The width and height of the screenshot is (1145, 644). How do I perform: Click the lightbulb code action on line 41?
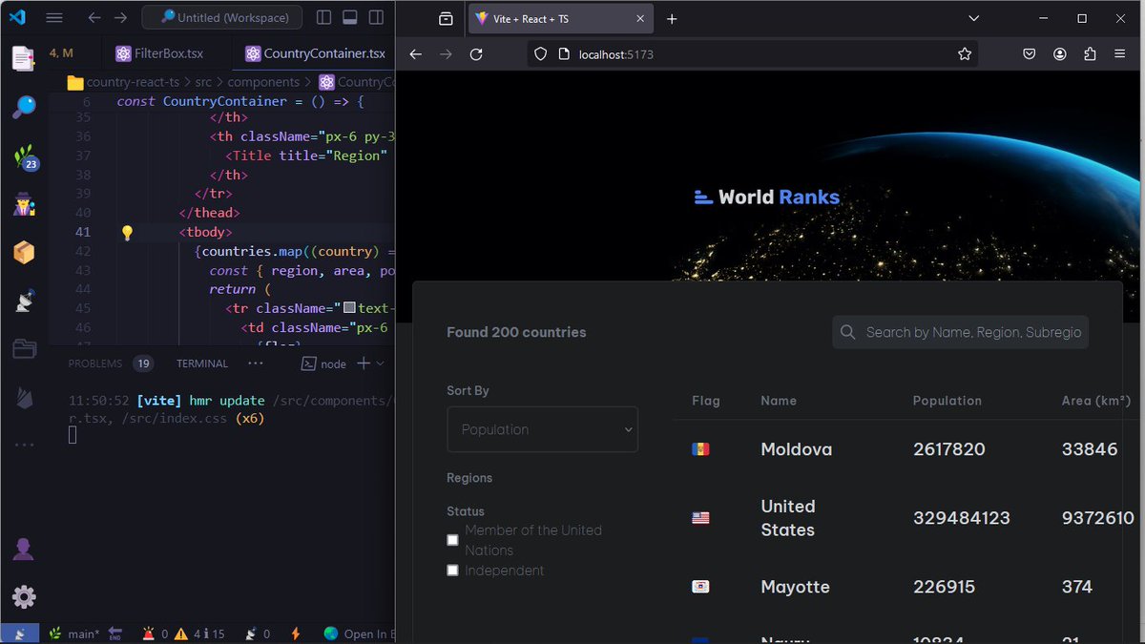click(x=127, y=232)
